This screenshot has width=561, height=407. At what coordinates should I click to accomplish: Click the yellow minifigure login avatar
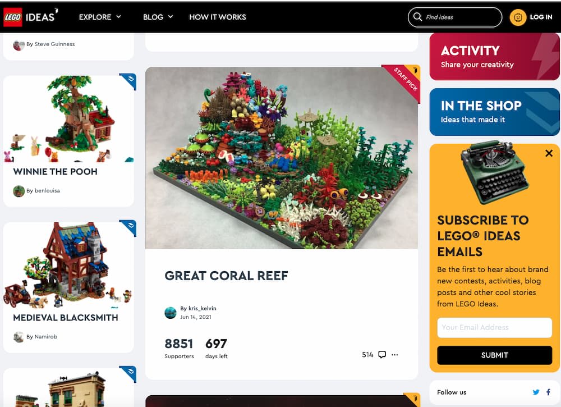tap(518, 17)
